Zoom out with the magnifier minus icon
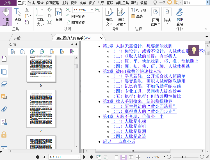The height and width of the screenshot is (160, 210). 68,10
